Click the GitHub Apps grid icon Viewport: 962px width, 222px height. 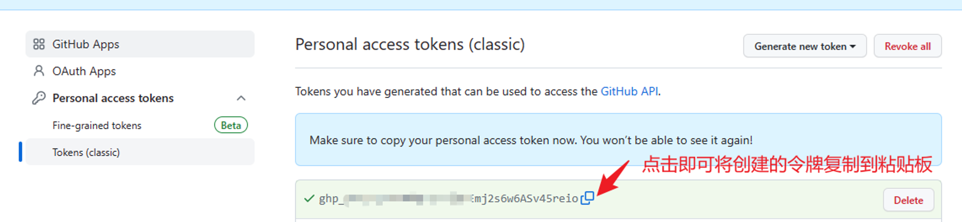coord(39,44)
